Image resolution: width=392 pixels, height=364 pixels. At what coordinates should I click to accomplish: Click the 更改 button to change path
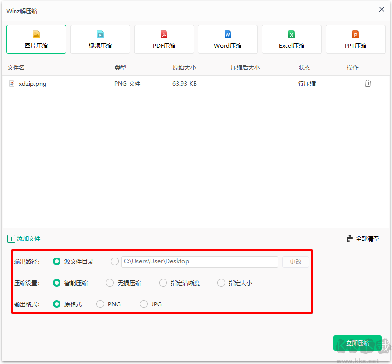(x=296, y=261)
